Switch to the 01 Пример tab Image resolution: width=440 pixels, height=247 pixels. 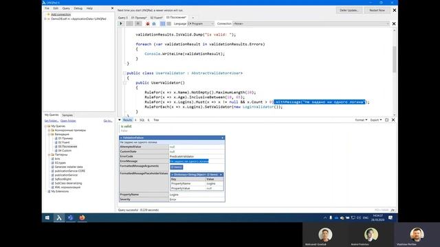(139, 18)
